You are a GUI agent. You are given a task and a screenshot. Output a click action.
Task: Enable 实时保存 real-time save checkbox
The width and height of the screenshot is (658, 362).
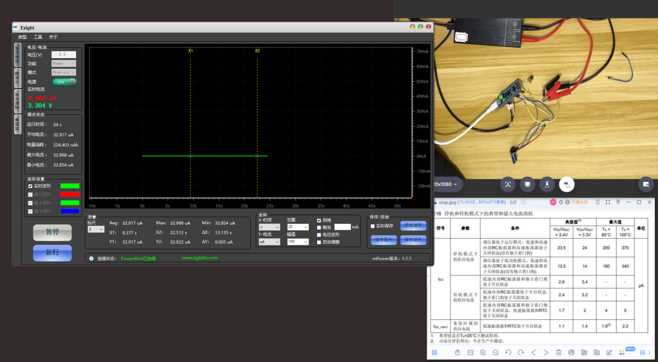point(372,226)
